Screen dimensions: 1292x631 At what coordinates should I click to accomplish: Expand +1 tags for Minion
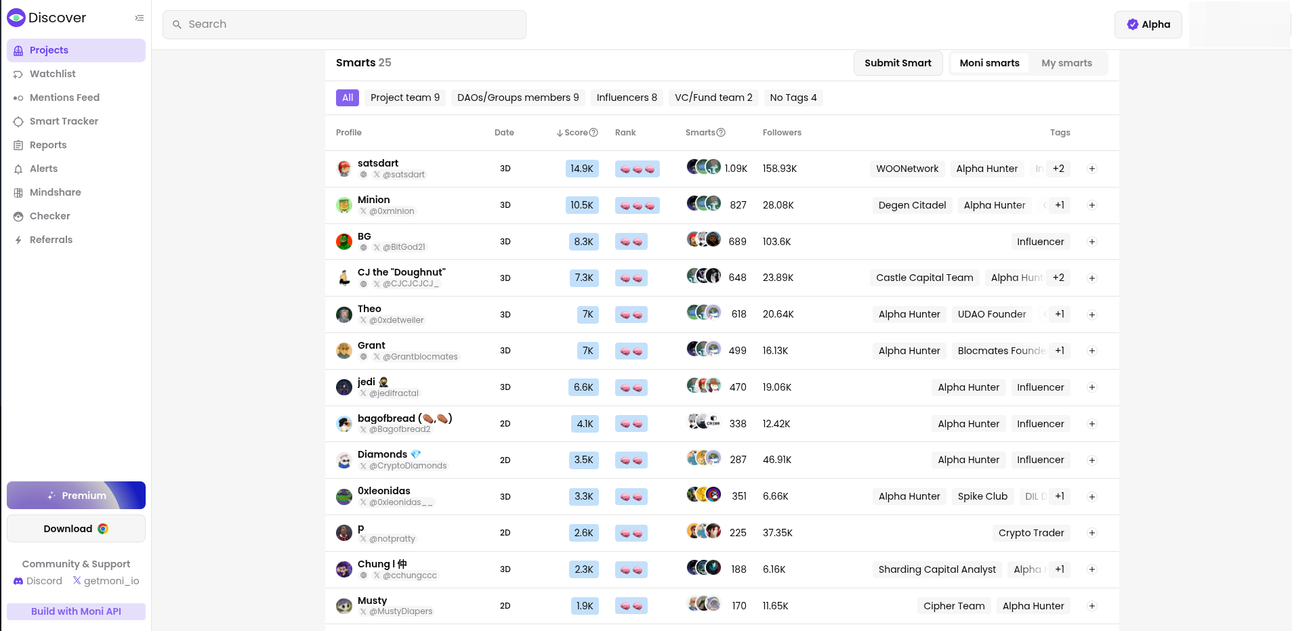pos(1059,205)
